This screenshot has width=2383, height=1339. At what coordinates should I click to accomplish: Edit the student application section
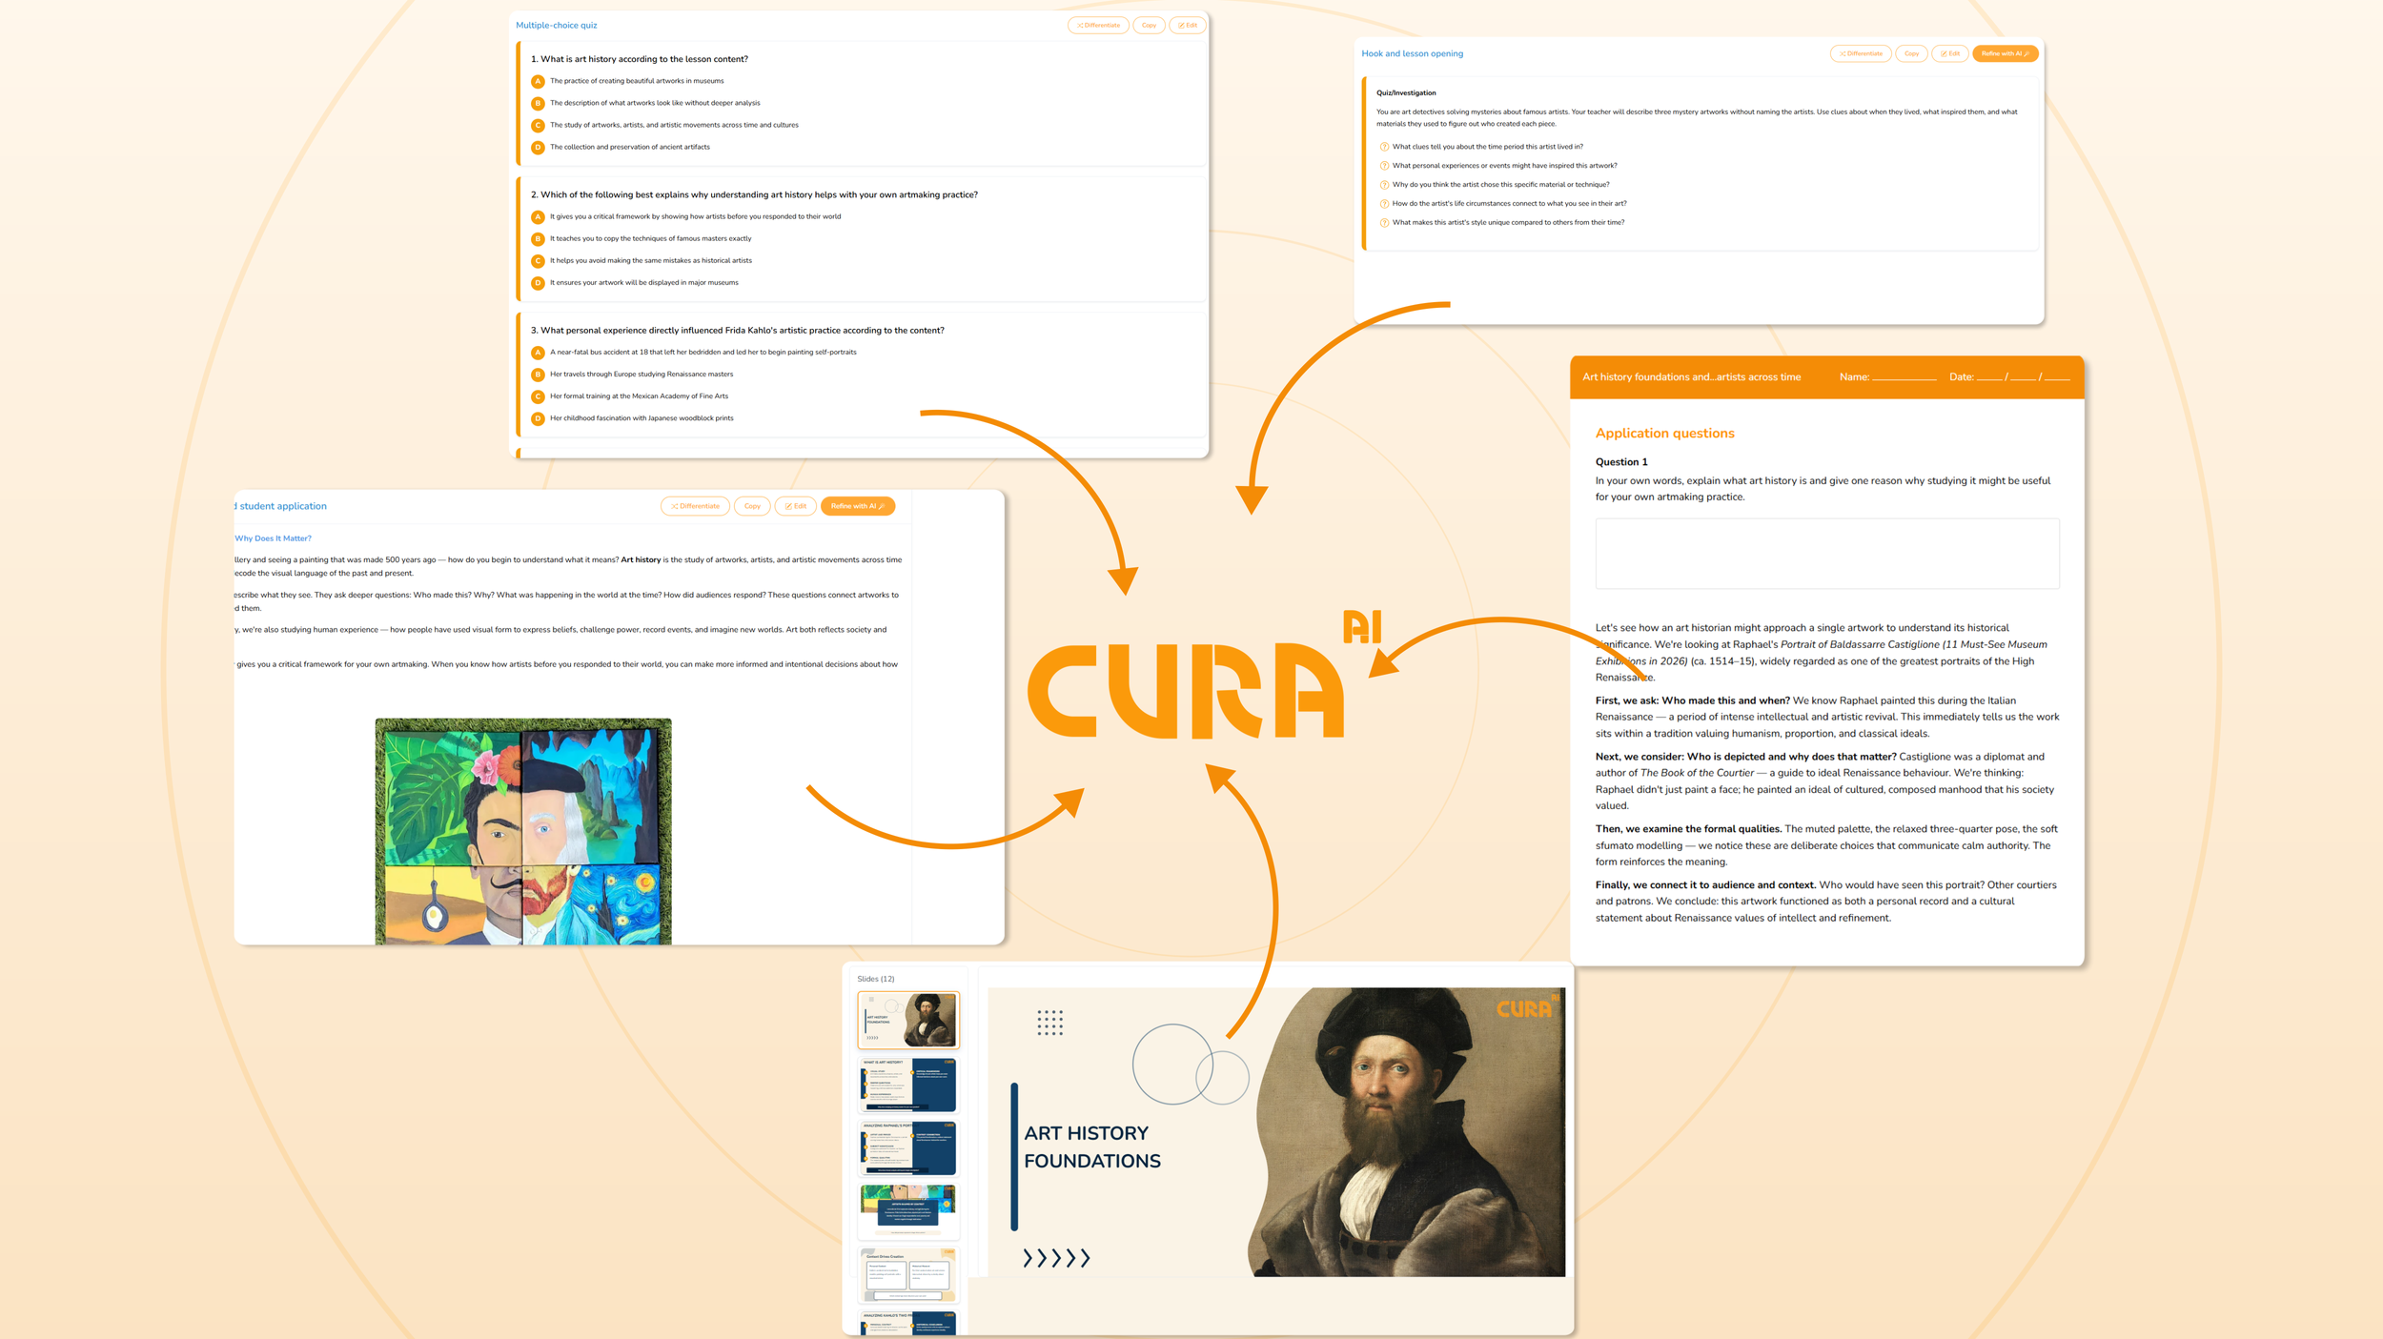coord(795,506)
